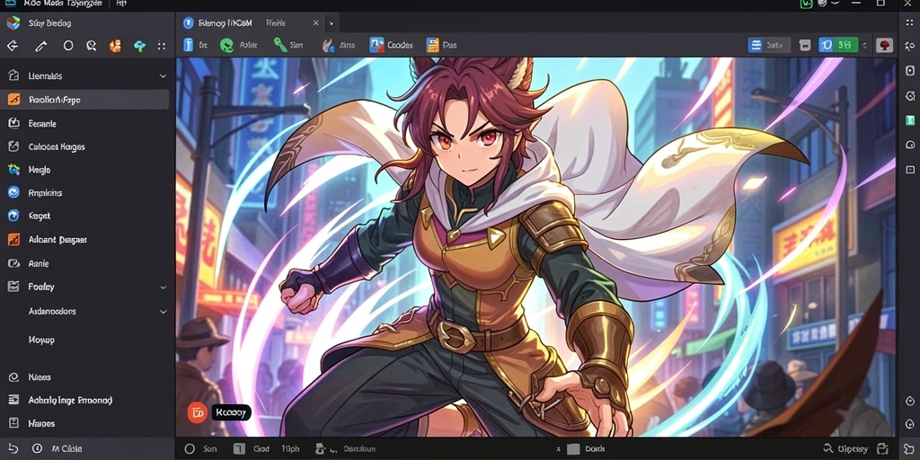Click the gear-like icon in right strip
This screenshot has width=920, height=460.
point(910,95)
